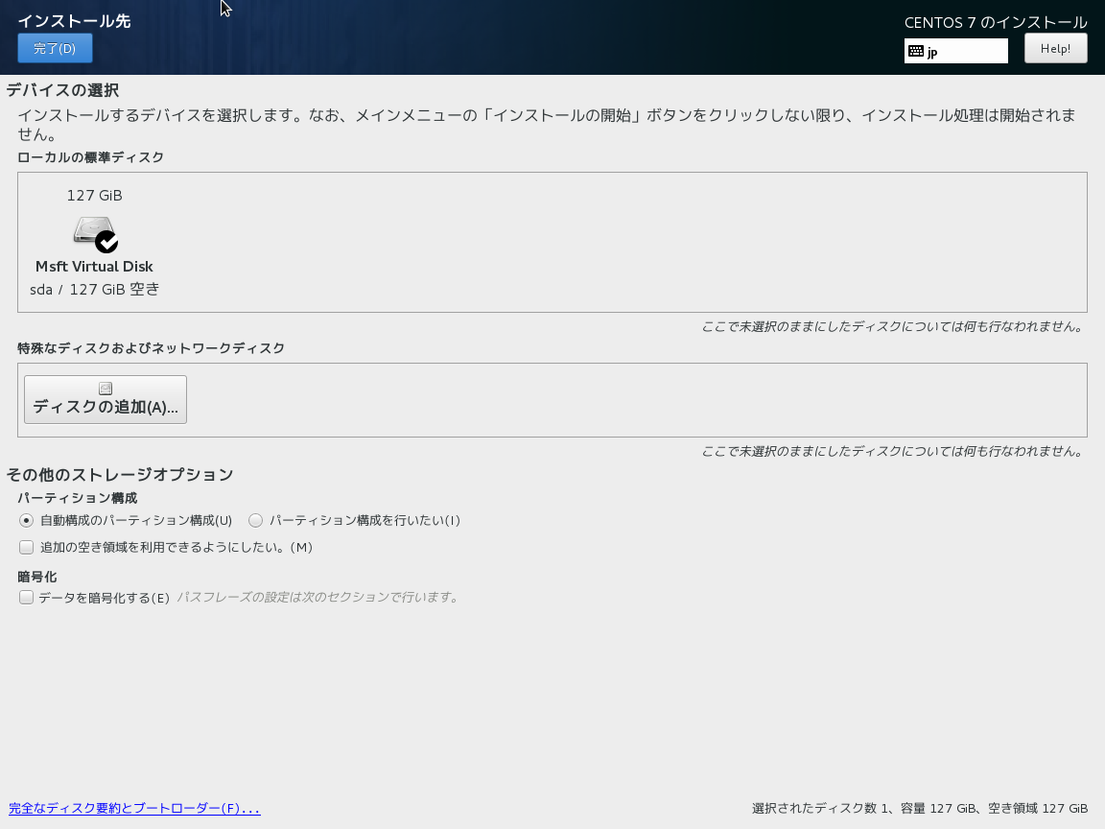1105x829 pixels.
Task: Click the CENTOS 7 のインストール text
Action: click(996, 23)
